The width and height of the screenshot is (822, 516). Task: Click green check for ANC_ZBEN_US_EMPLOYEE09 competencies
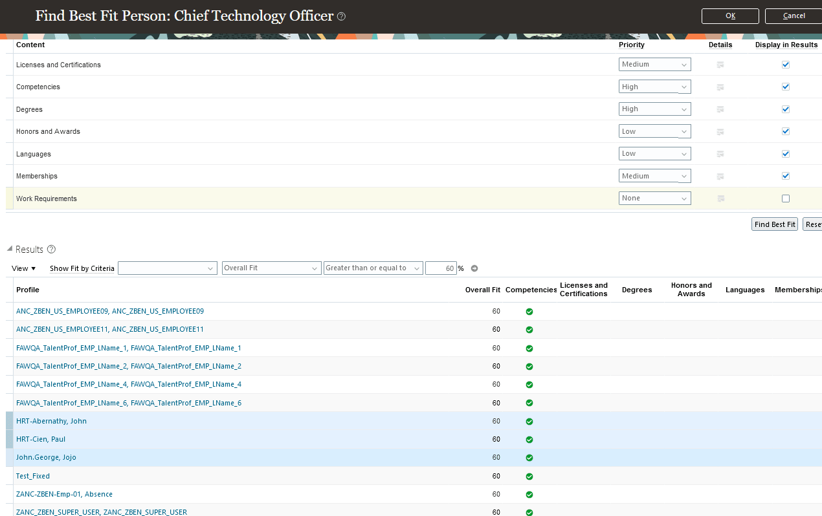click(x=529, y=312)
